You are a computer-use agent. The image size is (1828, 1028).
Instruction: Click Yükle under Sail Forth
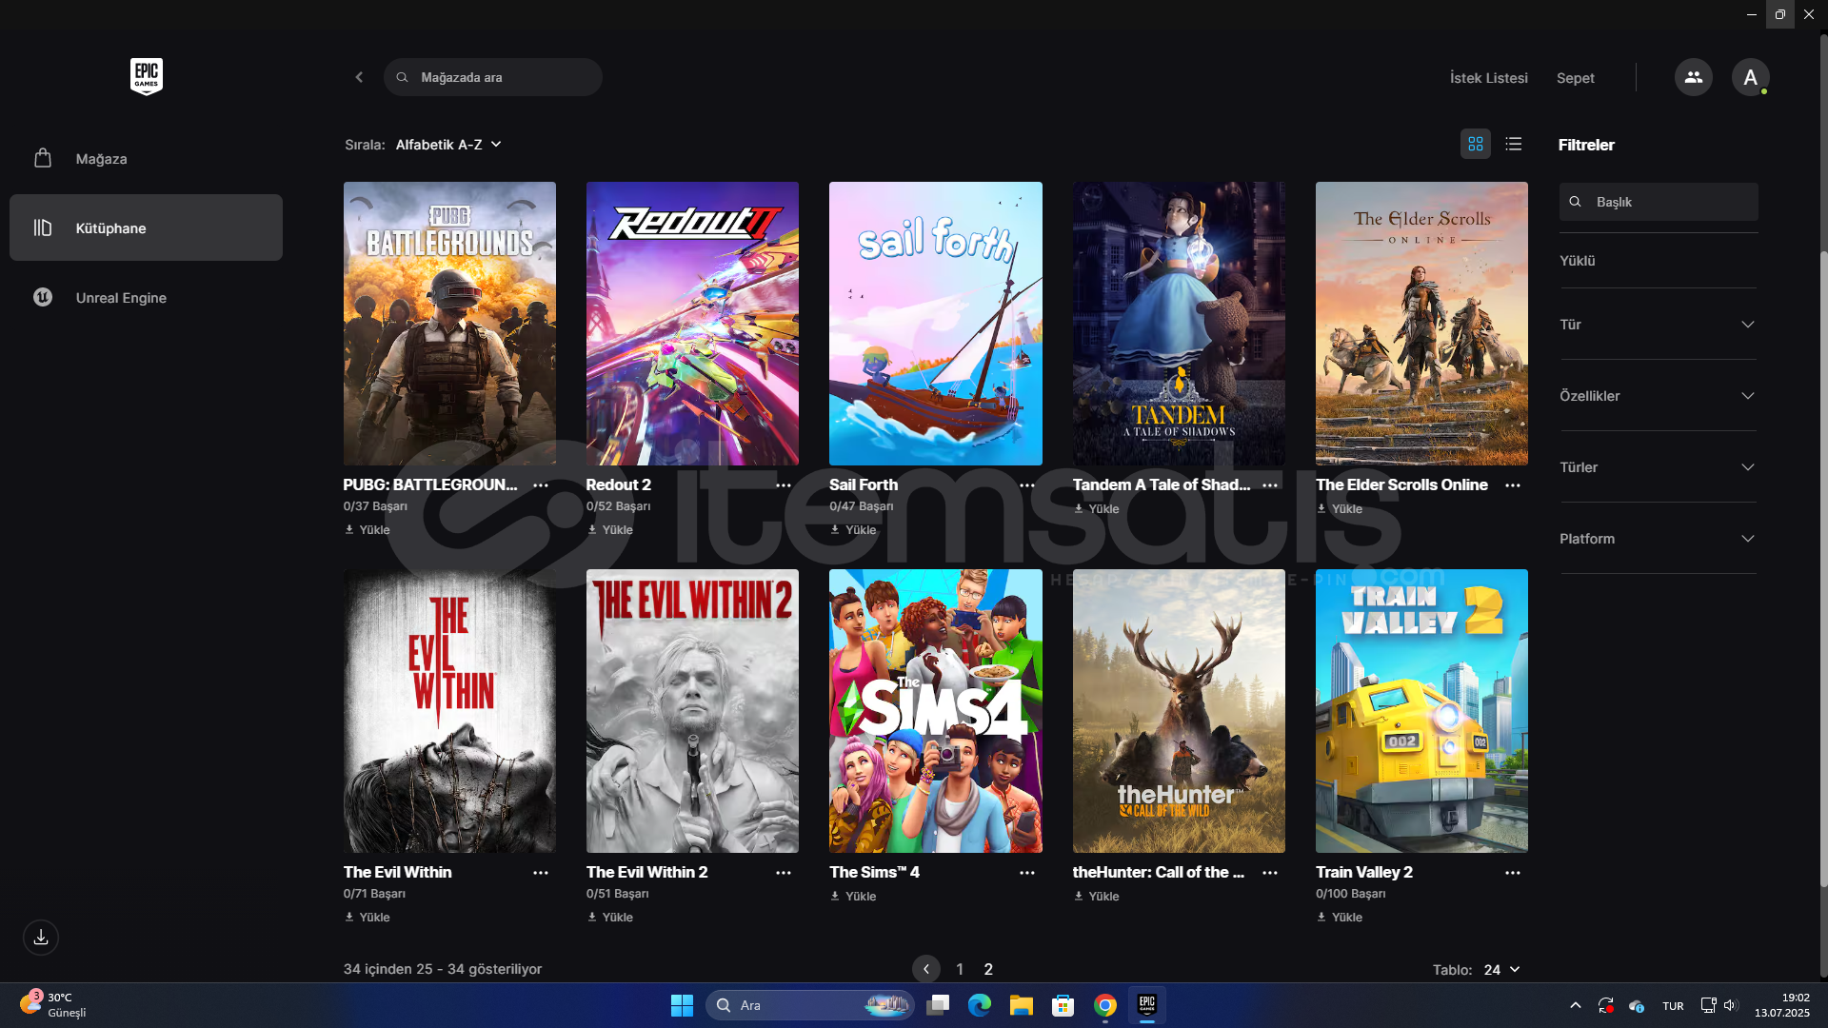click(853, 530)
